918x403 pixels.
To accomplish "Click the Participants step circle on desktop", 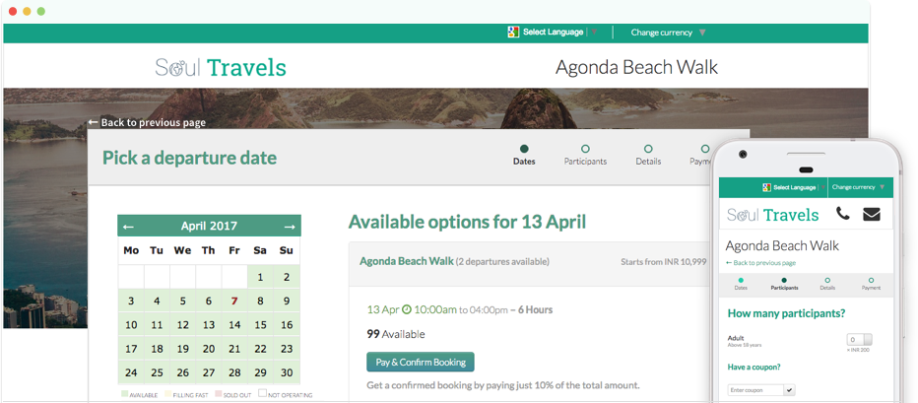I will tap(585, 149).
